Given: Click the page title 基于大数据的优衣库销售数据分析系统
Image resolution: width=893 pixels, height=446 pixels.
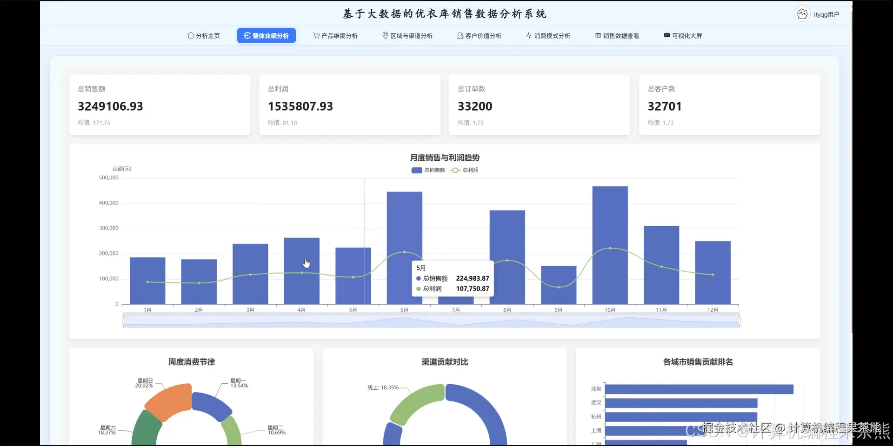Looking at the screenshot, I should pyautogui.click(x=445, y=14).
